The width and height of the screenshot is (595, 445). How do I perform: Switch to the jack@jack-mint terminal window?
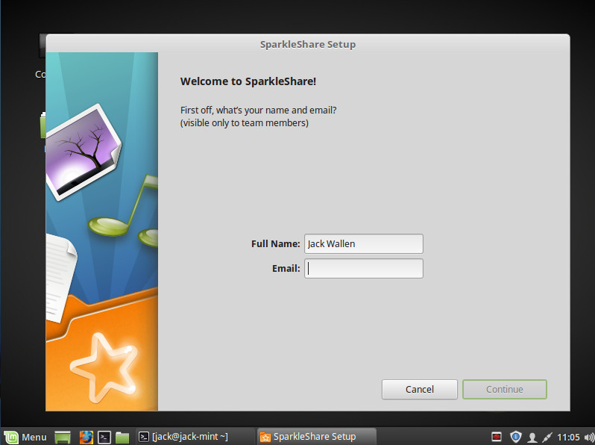tap(189, 437)
